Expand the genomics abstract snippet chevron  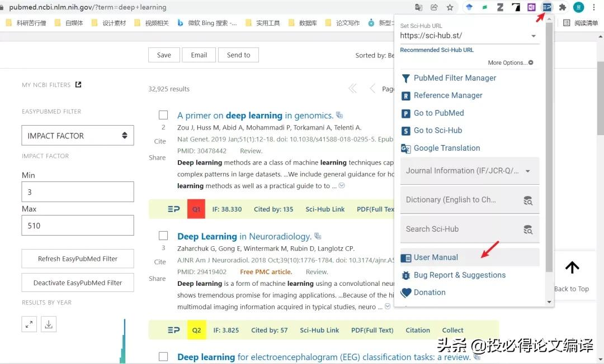[x=342, y=186]
